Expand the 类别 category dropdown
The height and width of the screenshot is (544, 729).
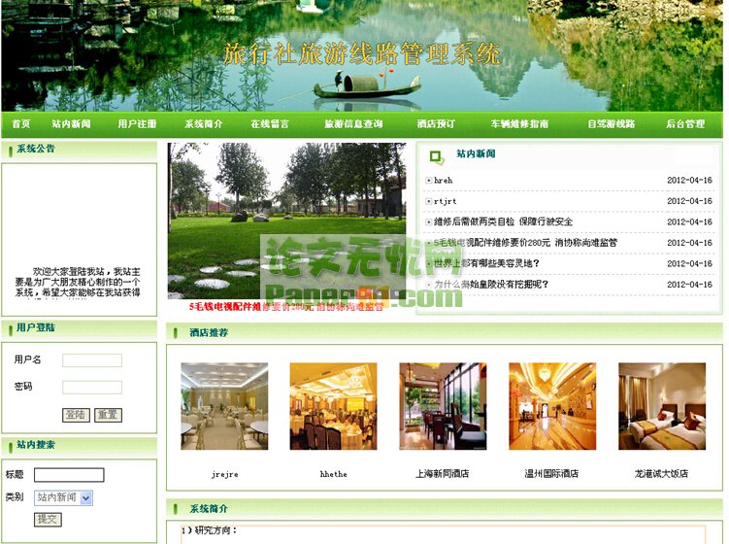[x=85, y=497]
